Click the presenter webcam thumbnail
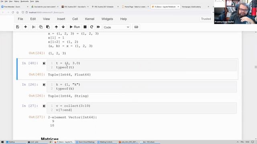257x144 pixels. pyautogui.click(x=235, y=12)
